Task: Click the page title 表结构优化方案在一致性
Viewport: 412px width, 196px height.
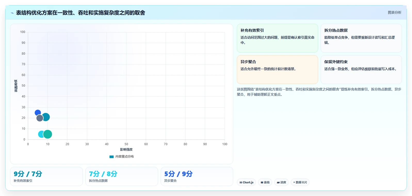Action: 80,13
